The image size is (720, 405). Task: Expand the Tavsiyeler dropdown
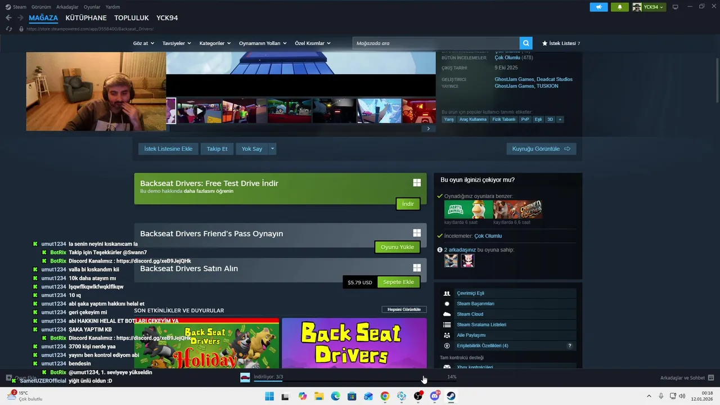tap(177, 43)
